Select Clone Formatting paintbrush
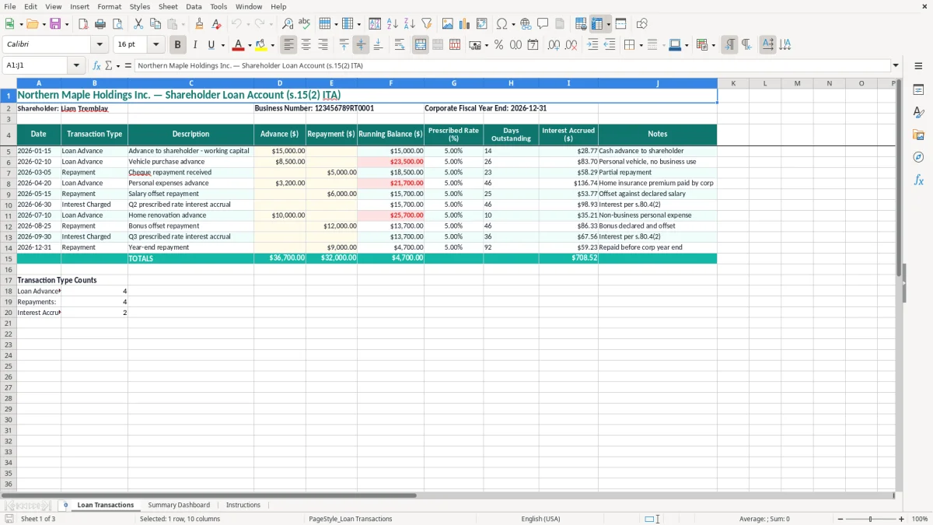The height and width of the screenshot is (525, 933). coord(199,24)
